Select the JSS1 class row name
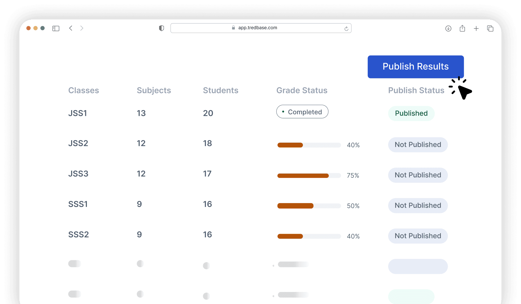The width and height of the screenshot is (521, 304). (x=78, y=113)
